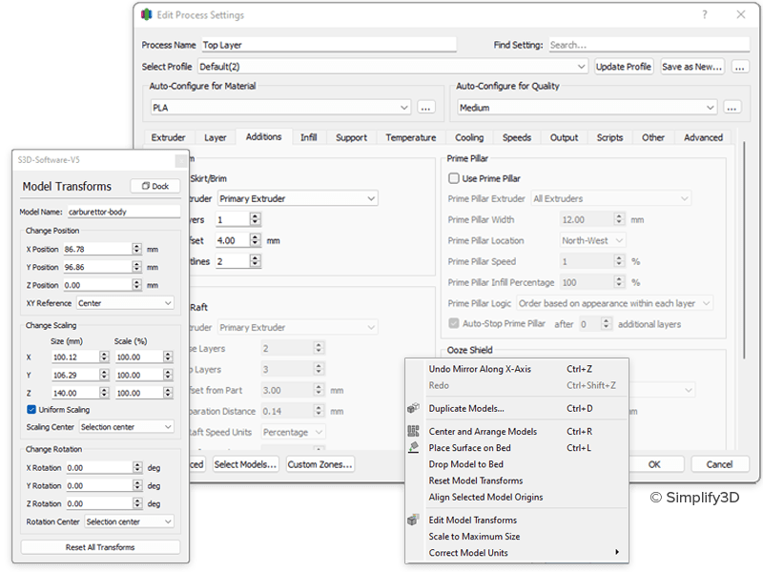The height and width of the screenshot is (572, 763).
Task: Click the Find Setting search field
Action: click(650, 45)
